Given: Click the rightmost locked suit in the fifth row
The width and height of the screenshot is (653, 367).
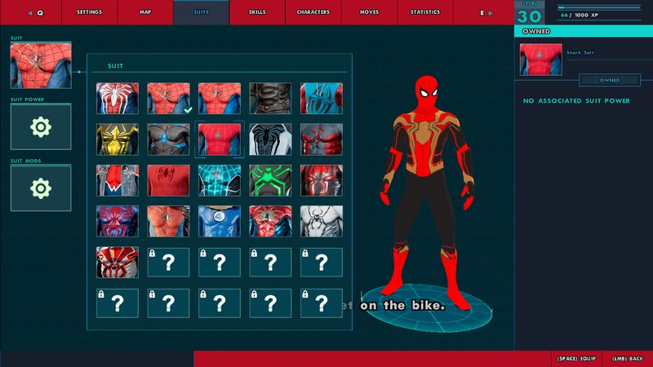Looking at the screenshot, I should 322,262.
